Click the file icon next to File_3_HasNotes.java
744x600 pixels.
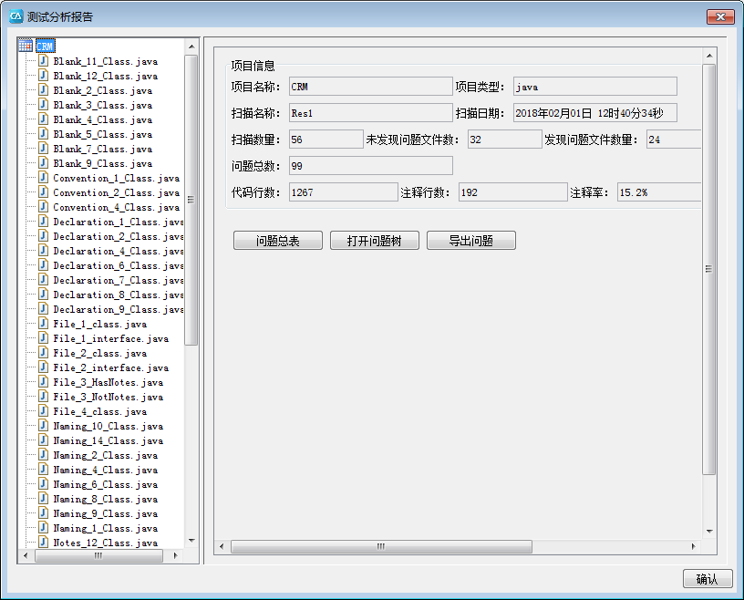click(x=43, y=382)
